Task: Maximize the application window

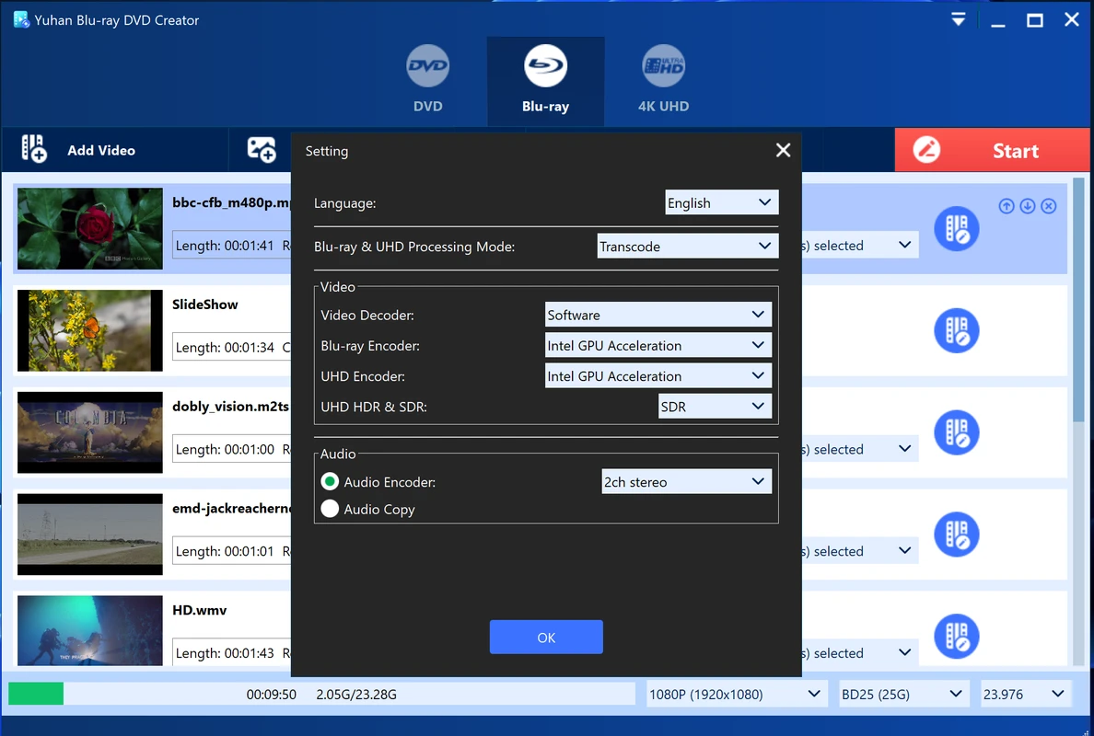Action: 1035,19
